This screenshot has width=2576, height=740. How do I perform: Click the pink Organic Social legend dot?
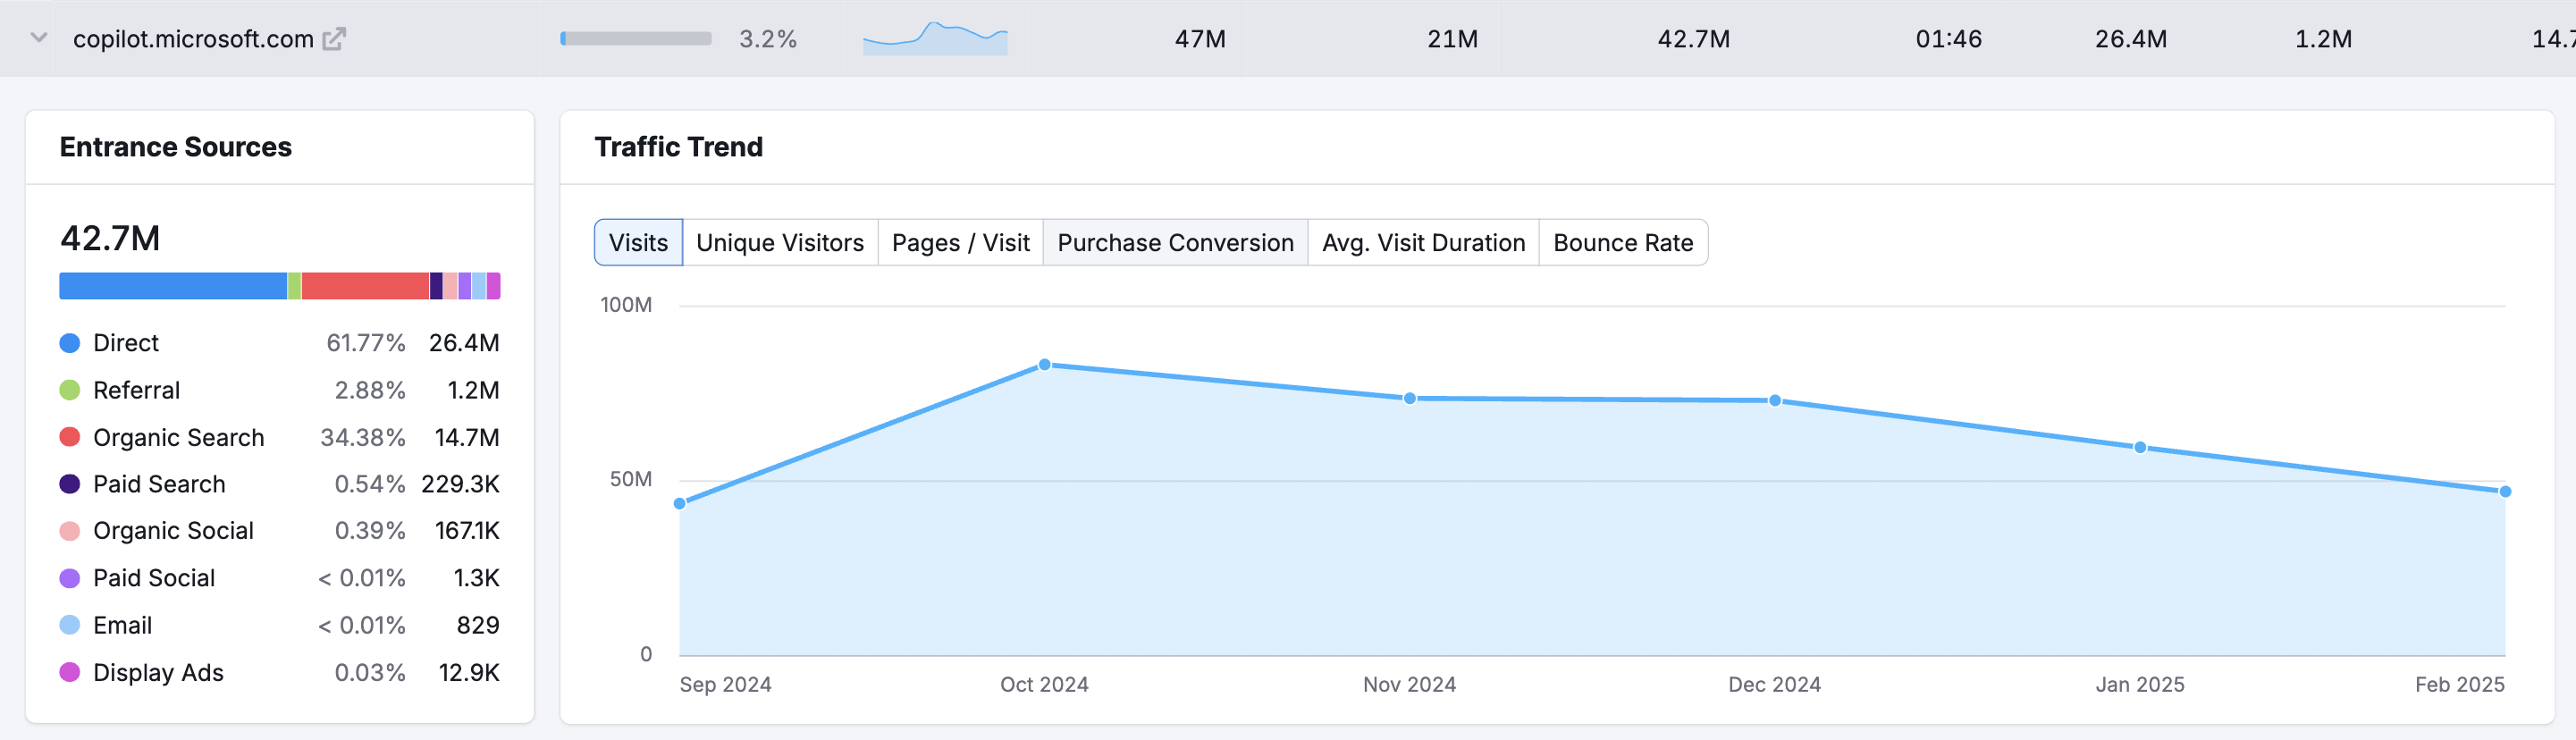[x=70, y=531]
